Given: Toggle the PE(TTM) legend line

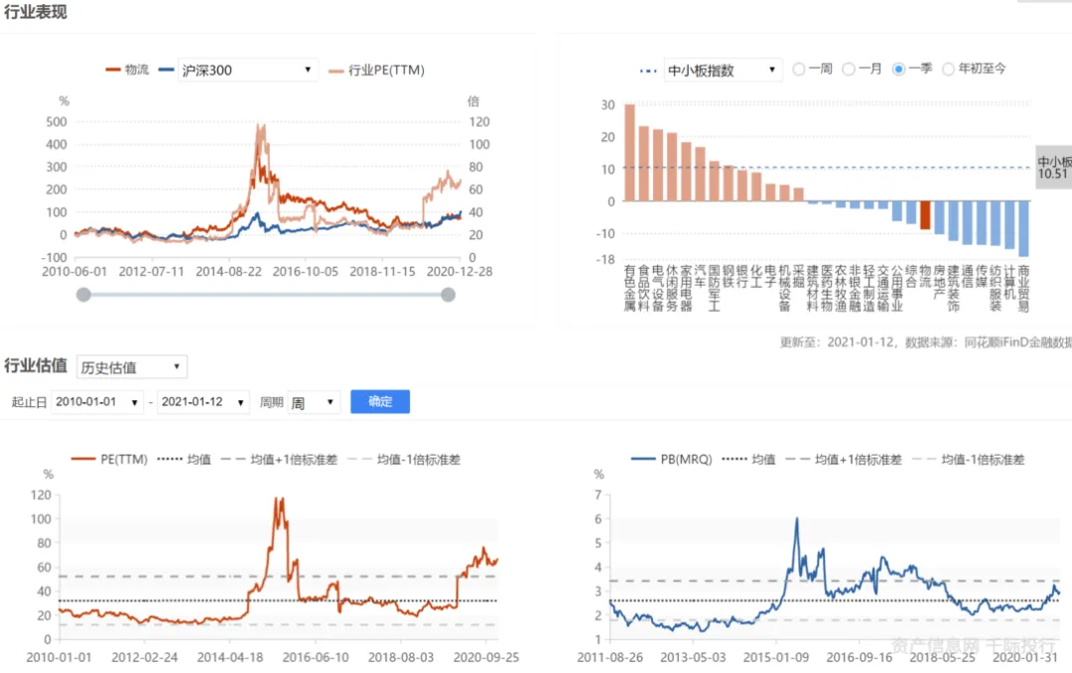Looking at the screenshot, I should click(109, 460).
